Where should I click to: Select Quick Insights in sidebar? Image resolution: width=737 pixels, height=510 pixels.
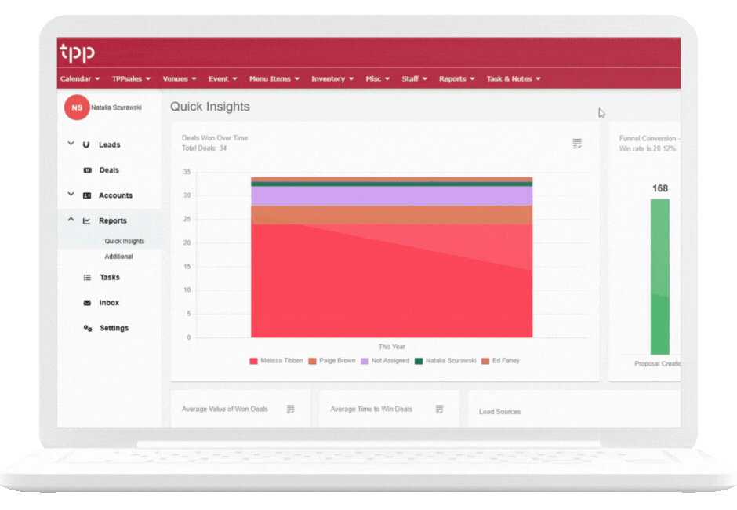[x=124, y=242]
